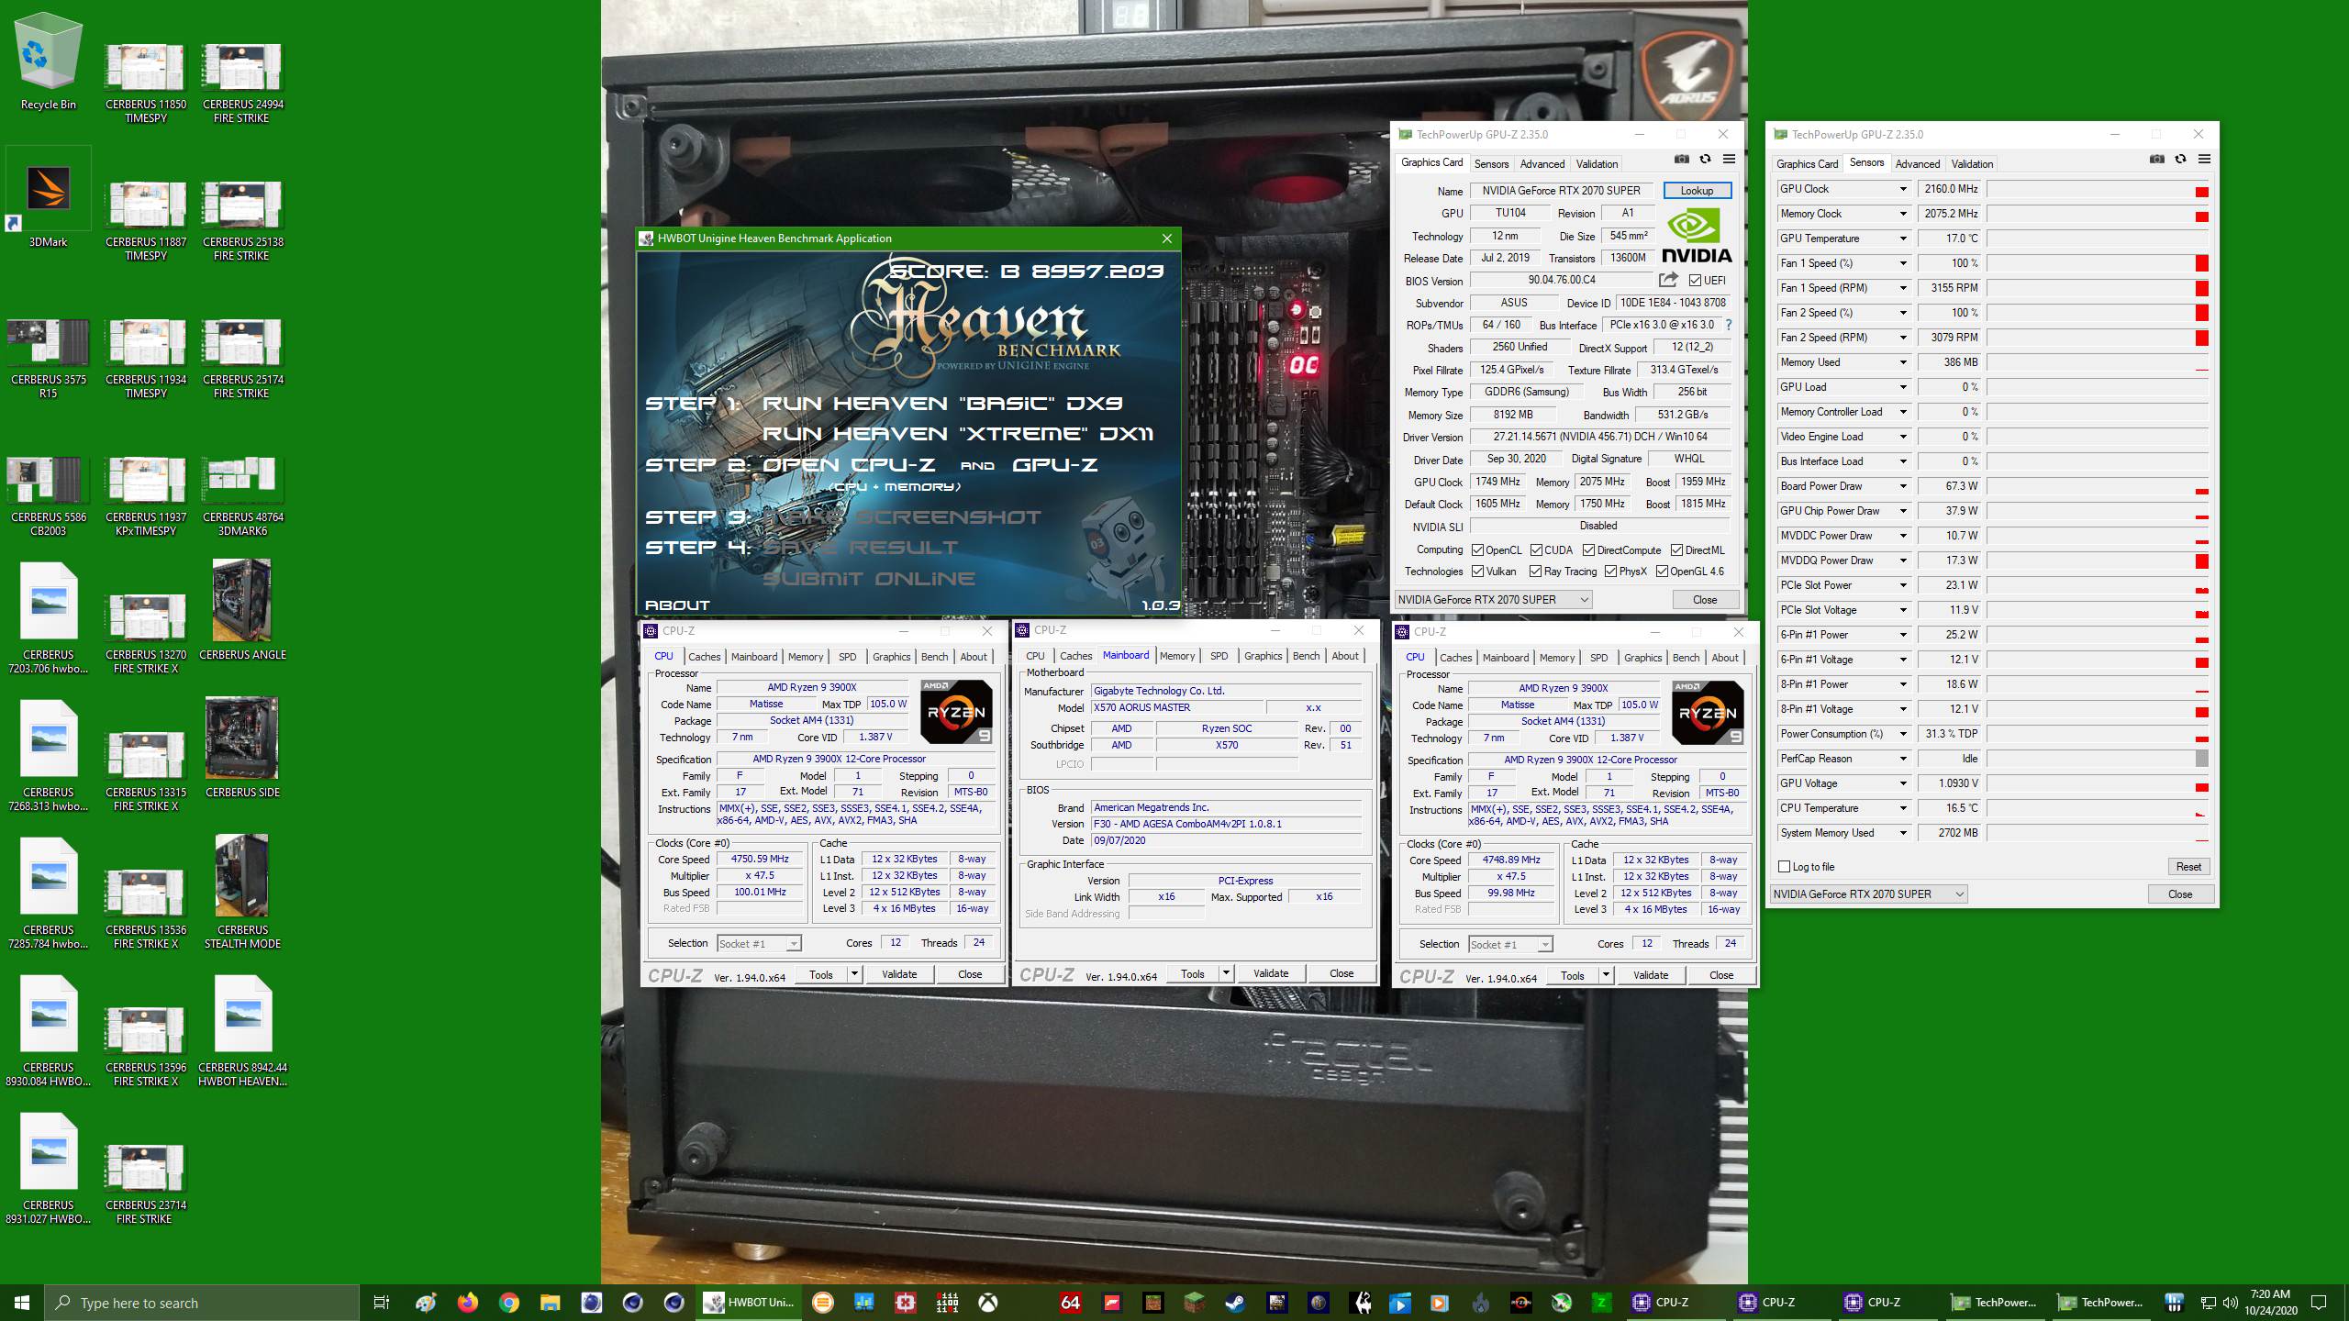Click GPU-Z Graphics Card screenshot camera icon
The height and width of the screenshot is (1321, 2349).
pyautogui.click(x=1681, y=159)
